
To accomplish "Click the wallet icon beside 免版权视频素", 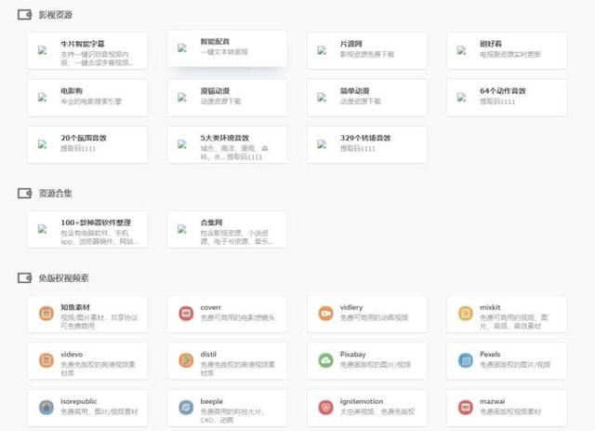I will pyautogui.click(x=25, y=277).
